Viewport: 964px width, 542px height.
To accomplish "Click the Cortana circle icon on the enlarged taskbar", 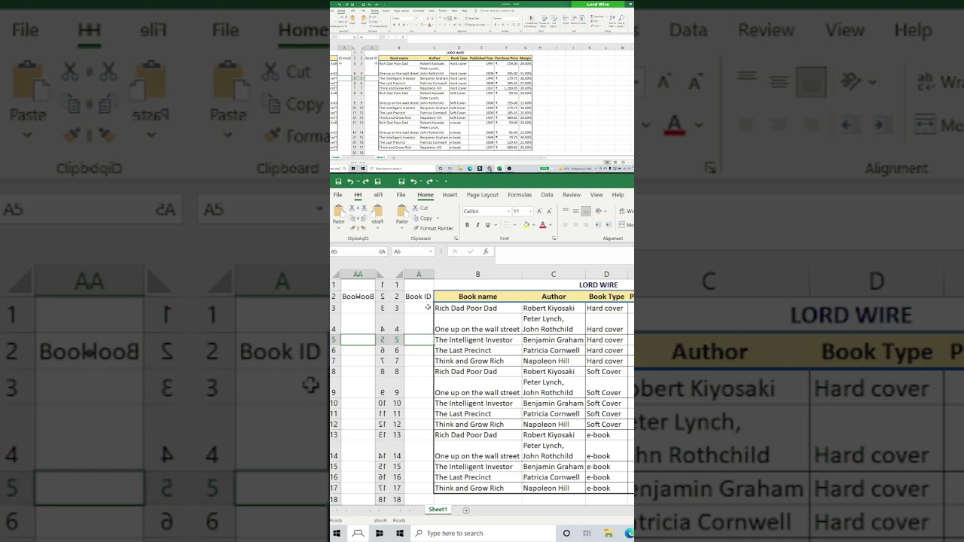I will coord(566,534).
